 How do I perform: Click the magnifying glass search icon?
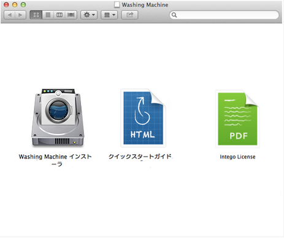[174, 15]
